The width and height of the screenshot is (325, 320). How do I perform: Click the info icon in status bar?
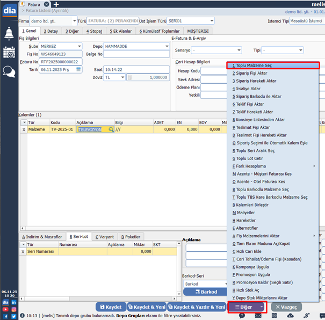[22, 316]
